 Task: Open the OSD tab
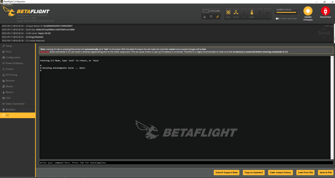(x=18, y=98)
